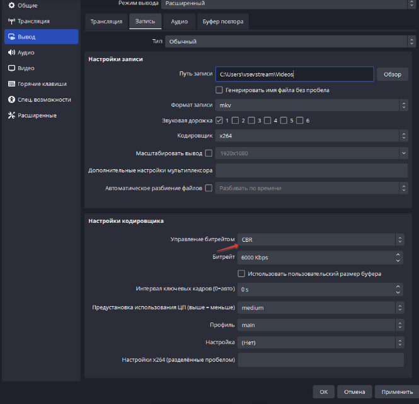Click the speaker icon beside Аудио in sidebar

(x=11, y=52)
